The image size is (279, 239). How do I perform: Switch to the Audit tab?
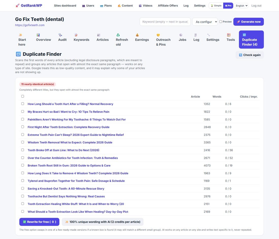[x=62, y=37]
